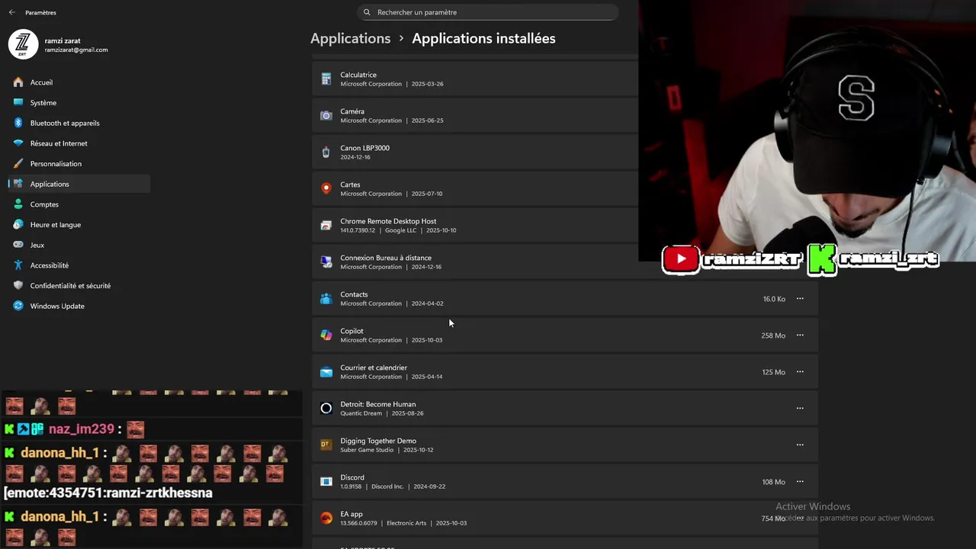Click the Chrome Remote Desktop Host name
The image size is (976, 549).
(x=388, y=221)
